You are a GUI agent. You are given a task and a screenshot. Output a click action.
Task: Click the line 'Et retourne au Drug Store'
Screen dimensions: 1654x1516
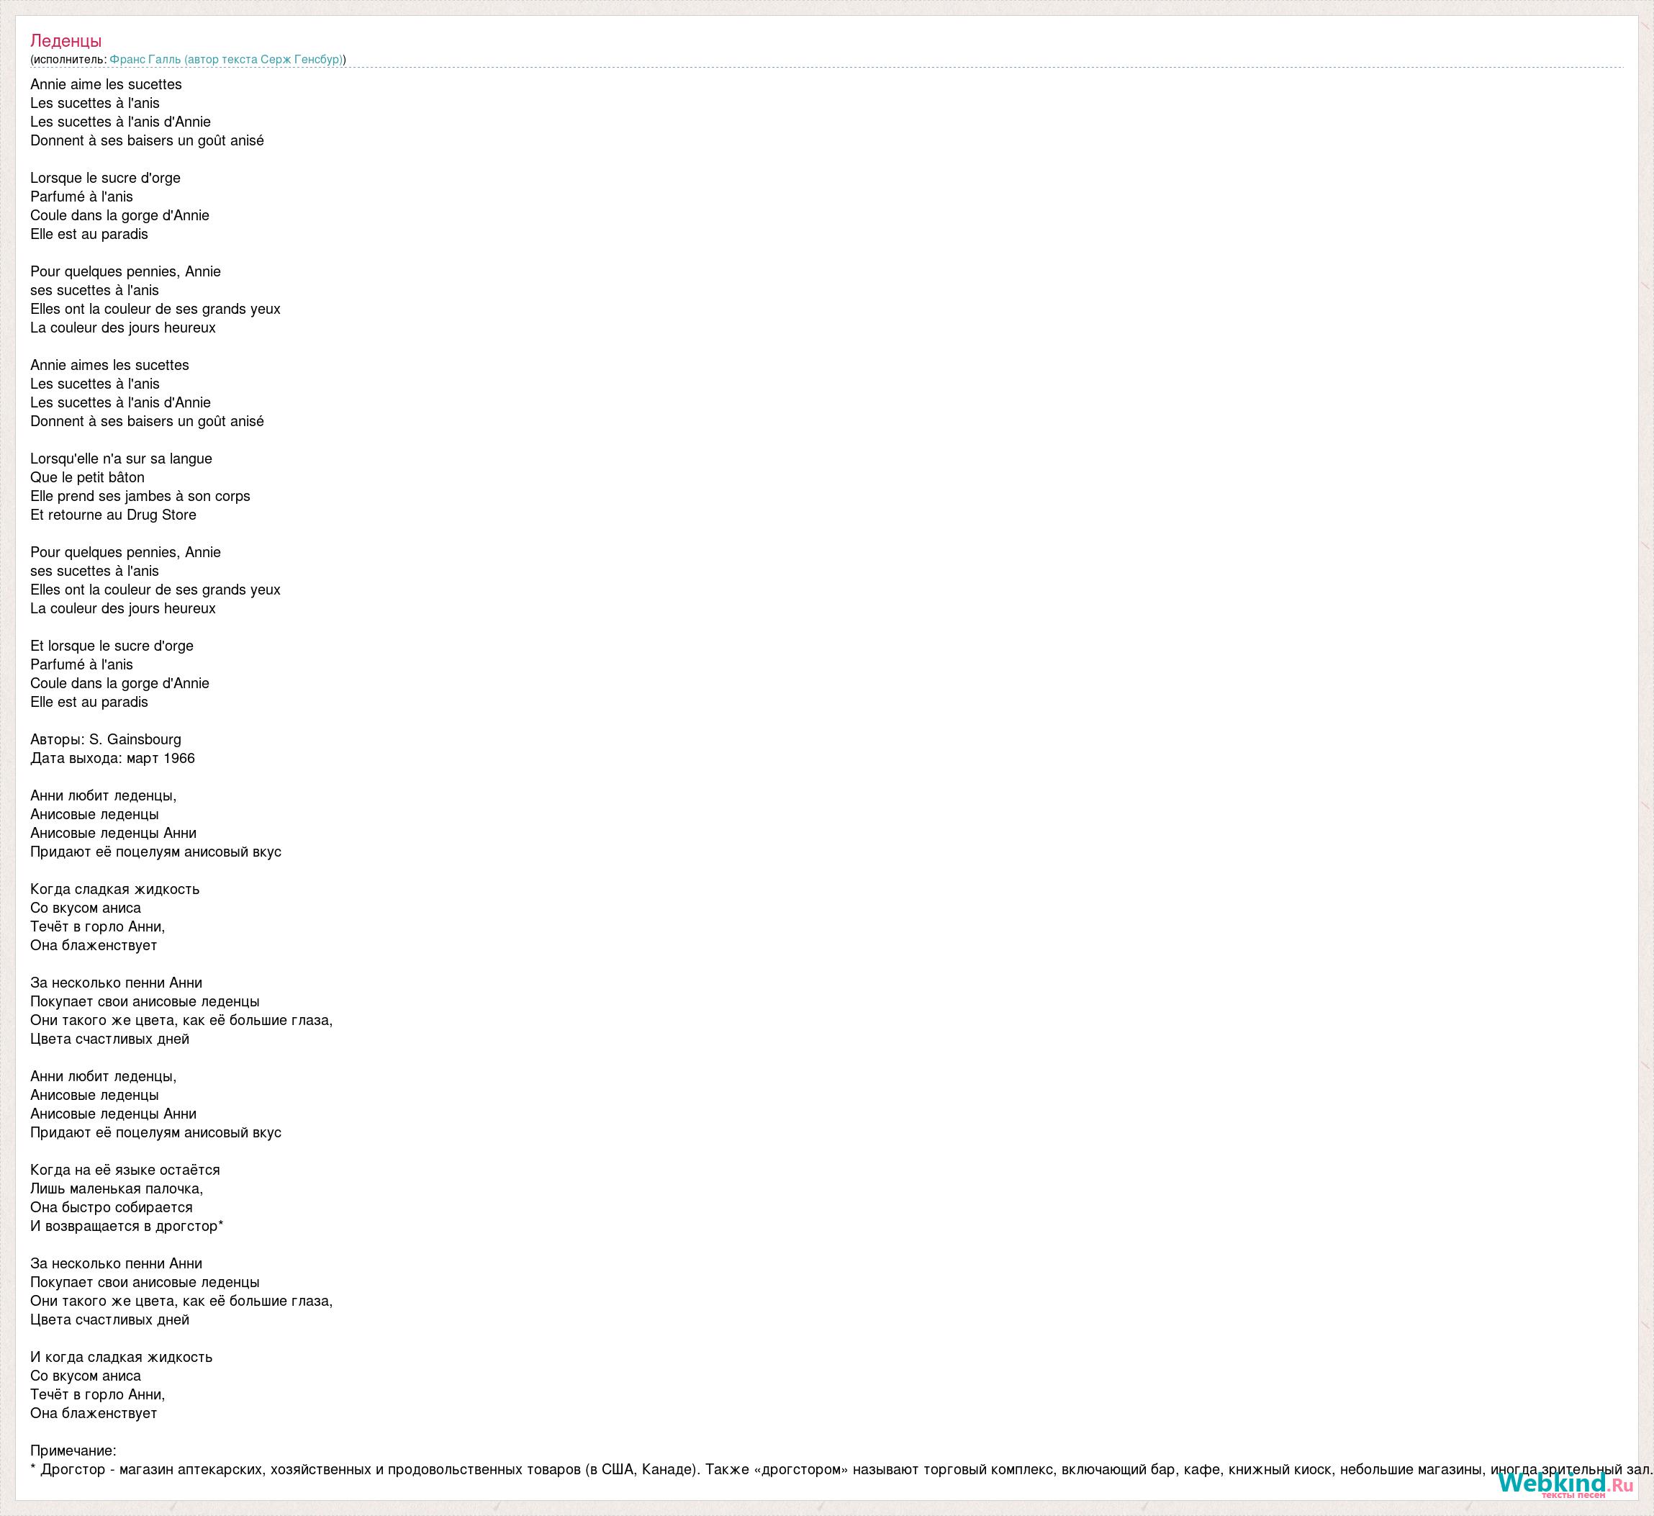113,515
